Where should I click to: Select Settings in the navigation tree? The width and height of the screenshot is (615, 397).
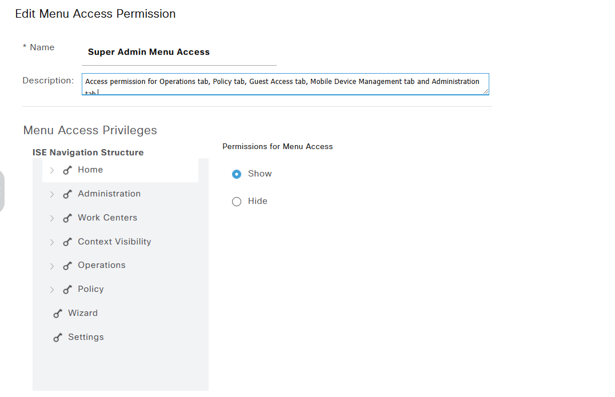tap(86, 337)
